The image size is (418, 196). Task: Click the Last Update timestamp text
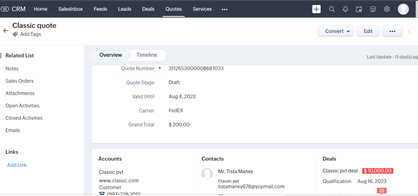(x=392, y=57)
